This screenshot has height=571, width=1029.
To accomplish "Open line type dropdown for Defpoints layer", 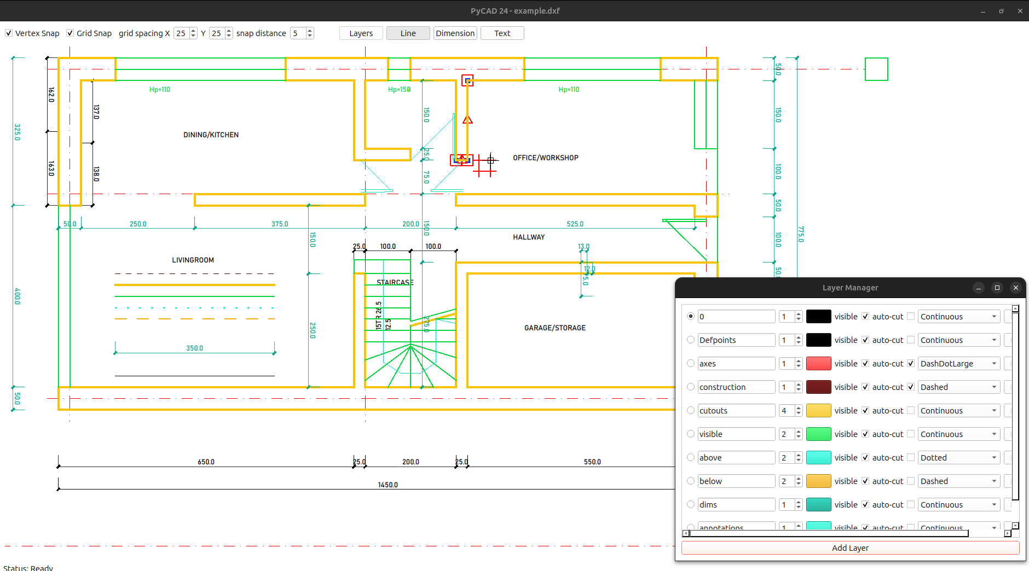I will pos(959,340).
